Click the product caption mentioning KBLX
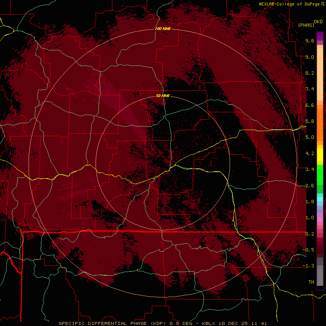This screenshot has height=326, width=326. (x=163, y=323)
